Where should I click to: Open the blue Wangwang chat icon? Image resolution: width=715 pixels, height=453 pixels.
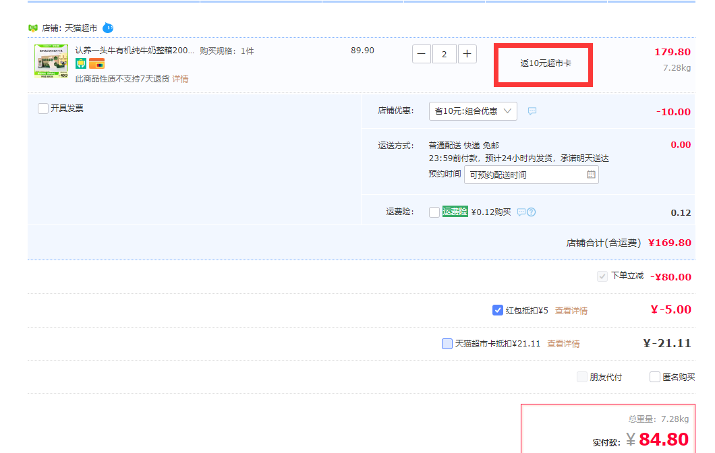click(108, 28)
